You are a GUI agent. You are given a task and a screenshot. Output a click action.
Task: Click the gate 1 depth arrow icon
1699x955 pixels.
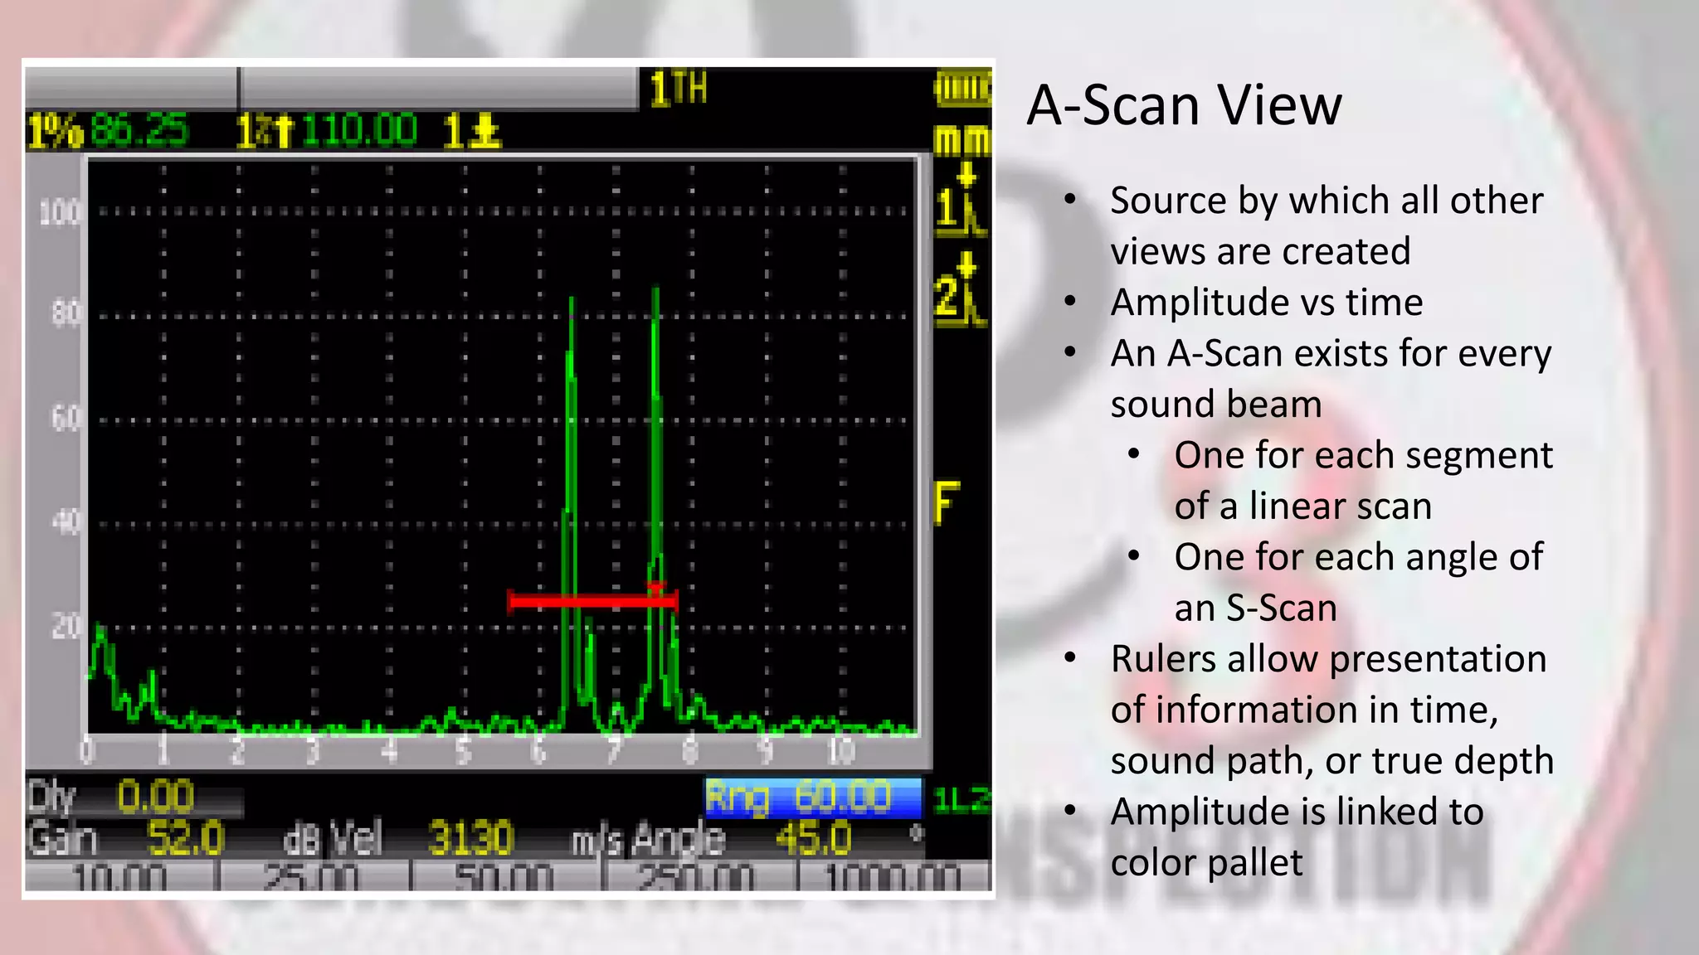[x=472, y=131]
